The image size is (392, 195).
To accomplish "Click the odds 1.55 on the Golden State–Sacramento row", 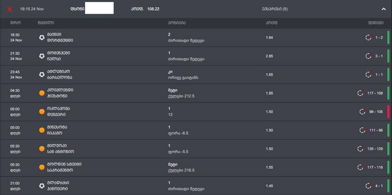I will click(269, 167).
